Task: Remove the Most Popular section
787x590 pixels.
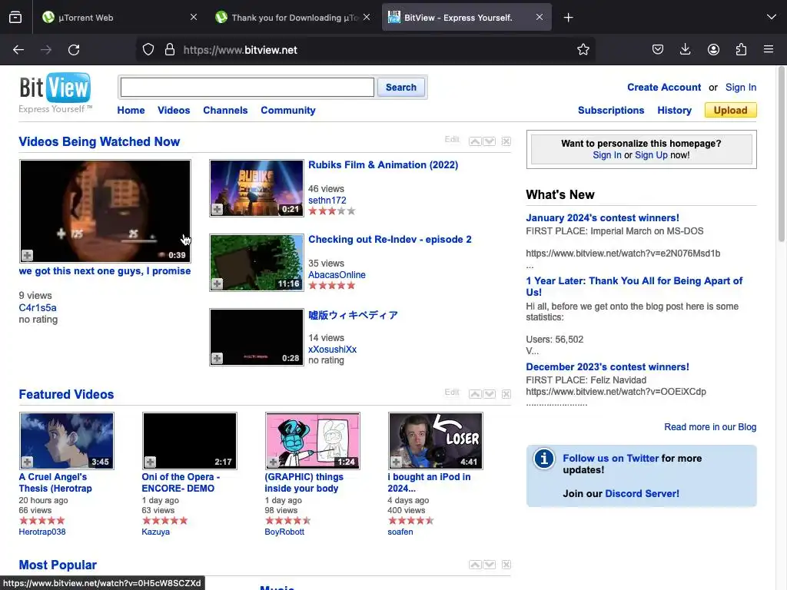Action: [506, 565]
